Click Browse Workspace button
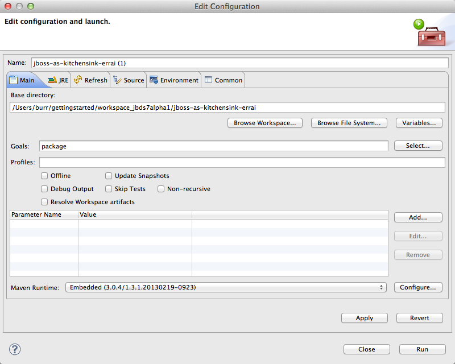Image resolution: width=455 pixels, height=364 pixels. click(x=265, y=123)
